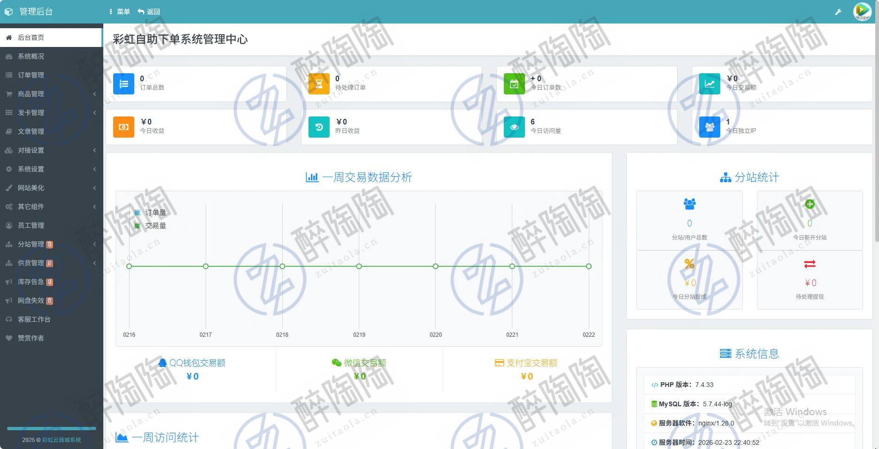Click the user avatar in the top right corner
879x449 pixels.
[863, 11]
